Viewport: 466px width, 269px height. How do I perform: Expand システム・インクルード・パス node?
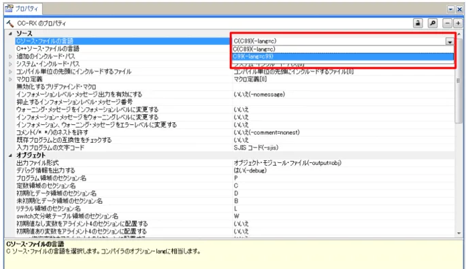pyautogui.click(x=10, y=64)
